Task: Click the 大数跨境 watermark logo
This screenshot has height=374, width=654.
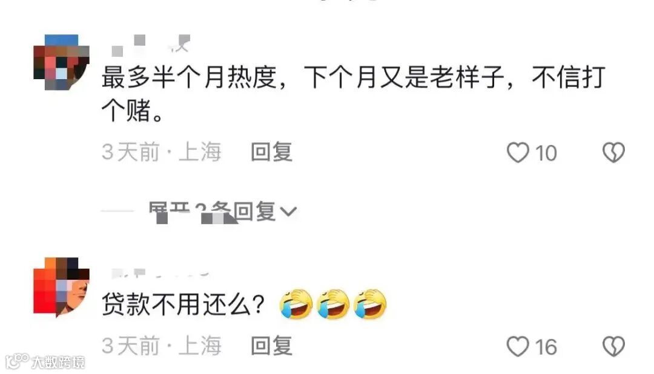Action: click(45, 361)
